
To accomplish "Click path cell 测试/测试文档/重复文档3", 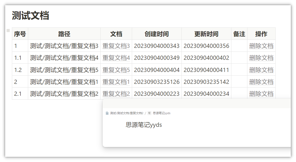I will [64, 46].
